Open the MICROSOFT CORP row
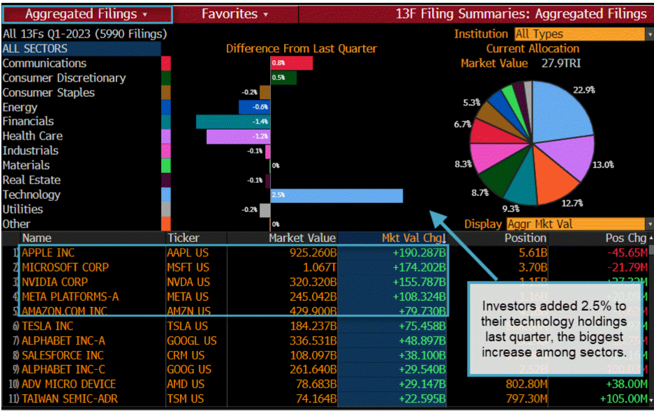The width and height of the screenshot is (654, 411). coord(65,267)
